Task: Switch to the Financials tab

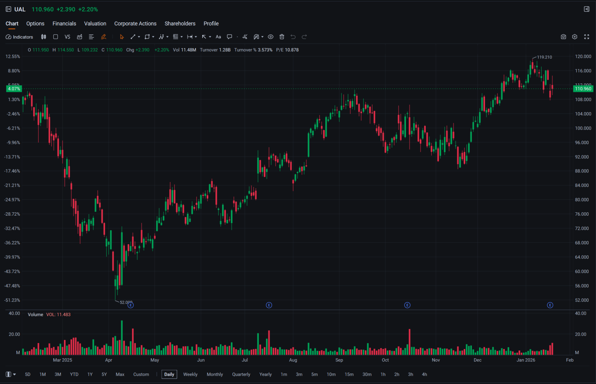Action: point(64,23)
